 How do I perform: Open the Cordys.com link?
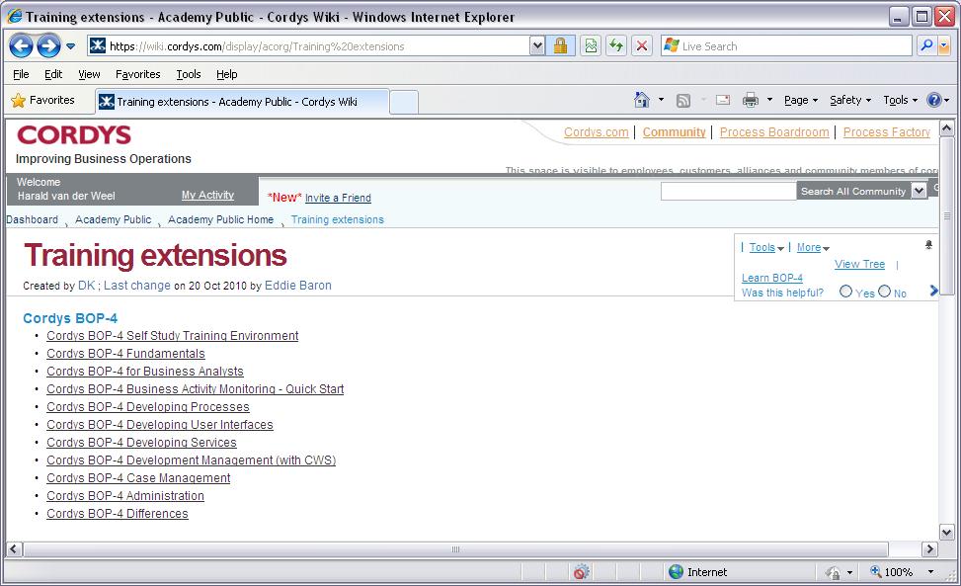[596, 132]
